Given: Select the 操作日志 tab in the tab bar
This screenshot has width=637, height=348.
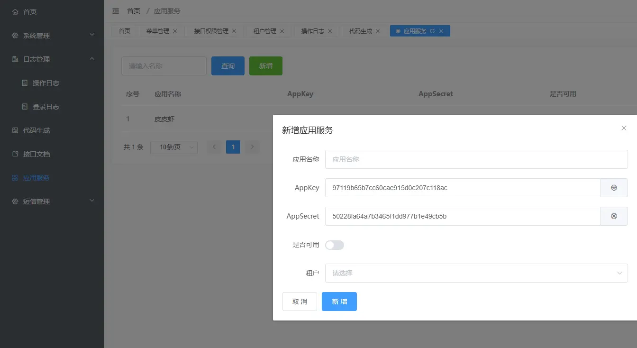Looking at the screenshot, I should pos(313,30).
